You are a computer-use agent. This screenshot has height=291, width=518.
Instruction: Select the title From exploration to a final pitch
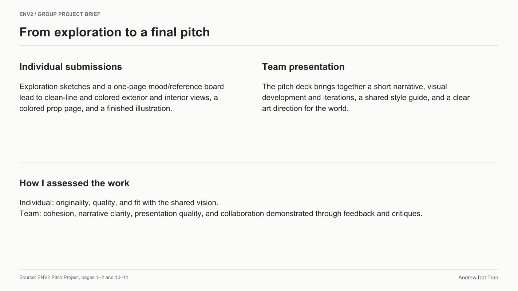pyautogui.click(x=115, y=32)
